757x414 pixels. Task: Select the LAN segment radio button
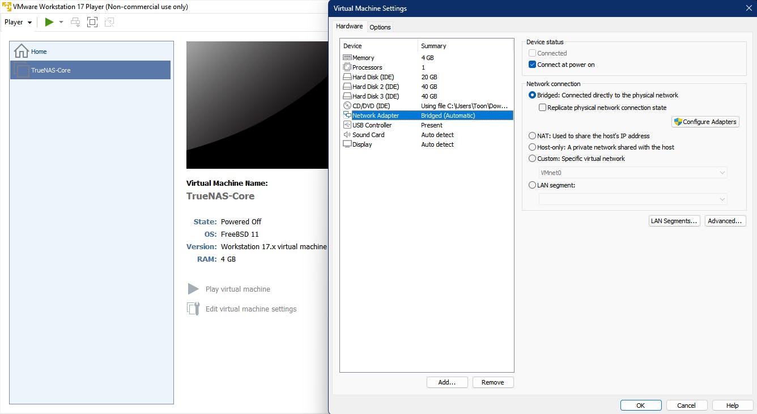click(532, 185)
